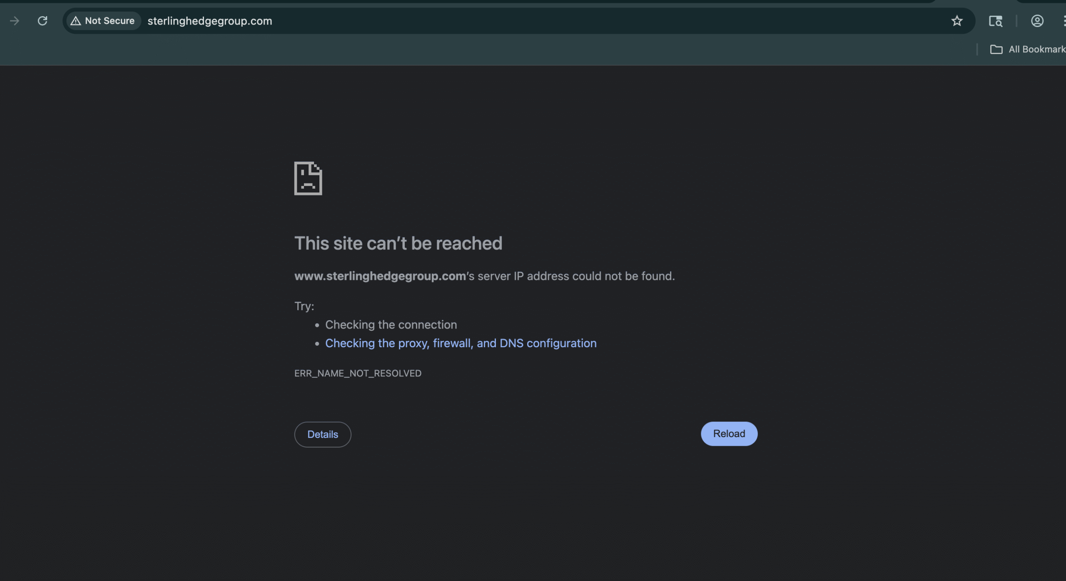Open proxy, firewall, and DNS configuration link
Image resolution: width=1066 pixels, height=581 pixels.
pyautogui.click(x=461, y=343)
